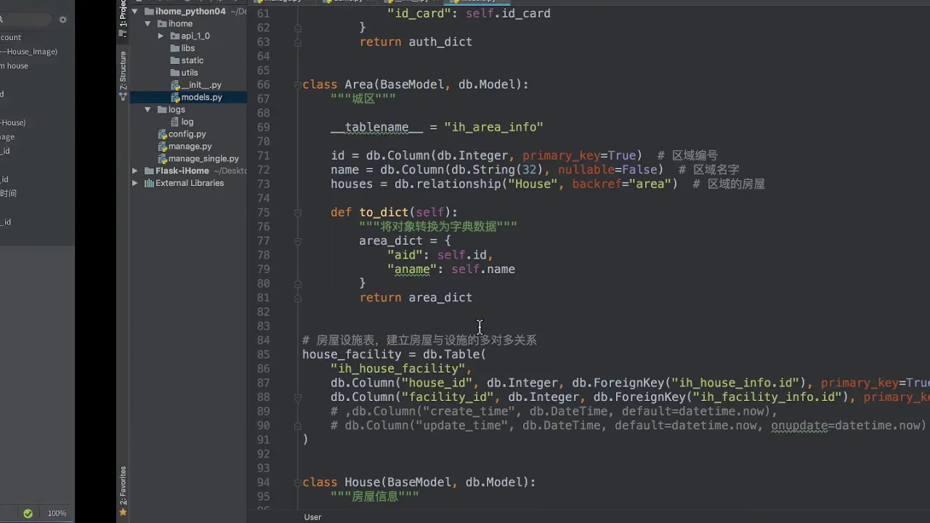The image size is (930, 523).
Task: Click fold end marker on line 81
Action: tap(298, 298)
